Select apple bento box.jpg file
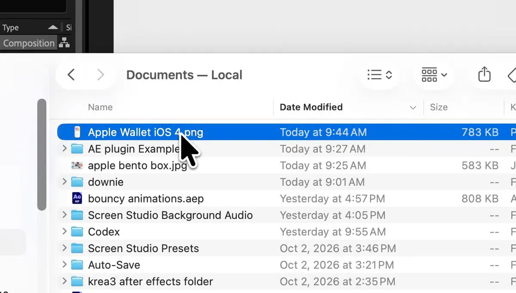Screen dimensions: 516x293 point(286,165)
